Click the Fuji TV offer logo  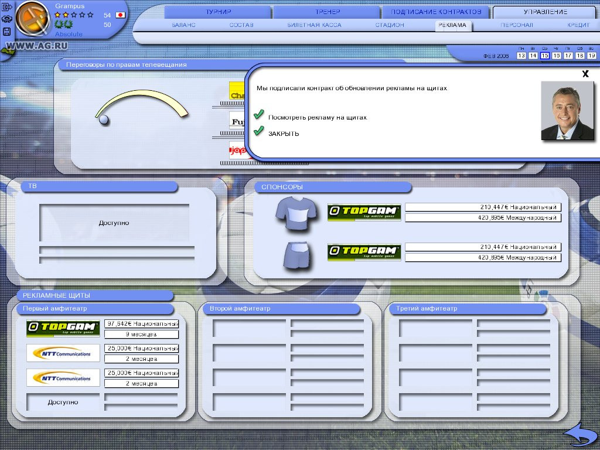pyautogui.click(x=237, y=121)
